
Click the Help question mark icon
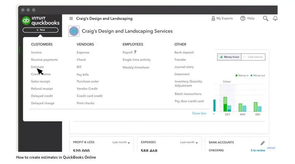(x=243, y=18)
